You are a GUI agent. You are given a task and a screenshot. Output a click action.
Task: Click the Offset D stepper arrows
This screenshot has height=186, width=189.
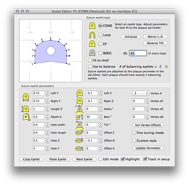(101, 141)
